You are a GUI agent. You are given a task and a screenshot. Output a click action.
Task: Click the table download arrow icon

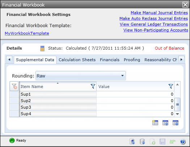tap(176, 123)
